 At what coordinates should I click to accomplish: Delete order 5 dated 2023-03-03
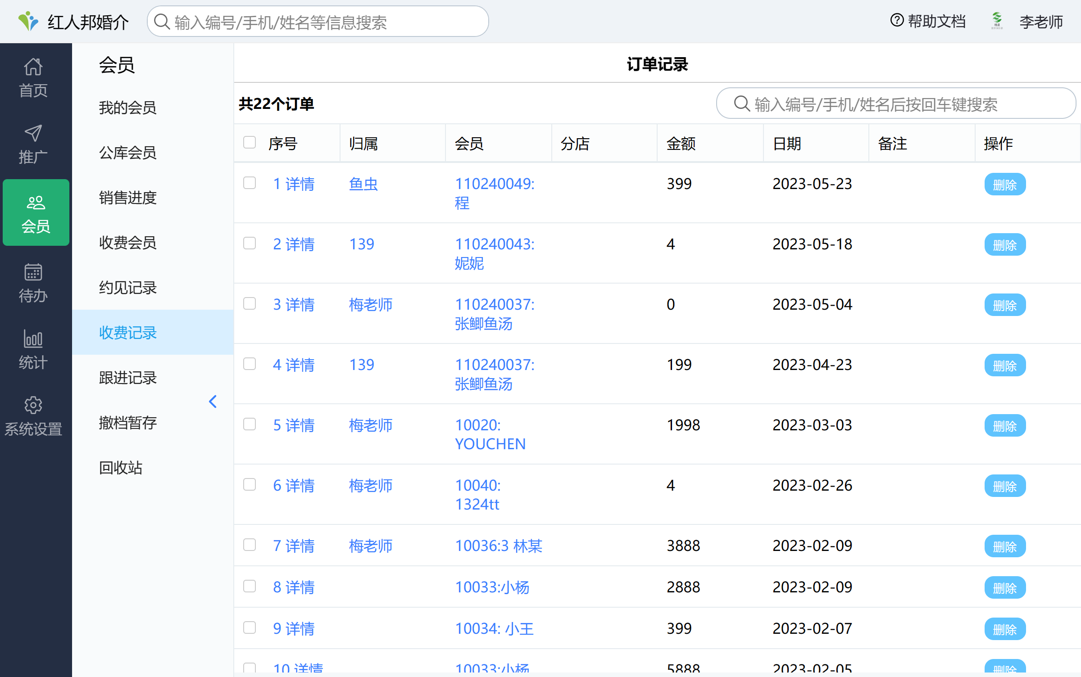pos(1005,426)
